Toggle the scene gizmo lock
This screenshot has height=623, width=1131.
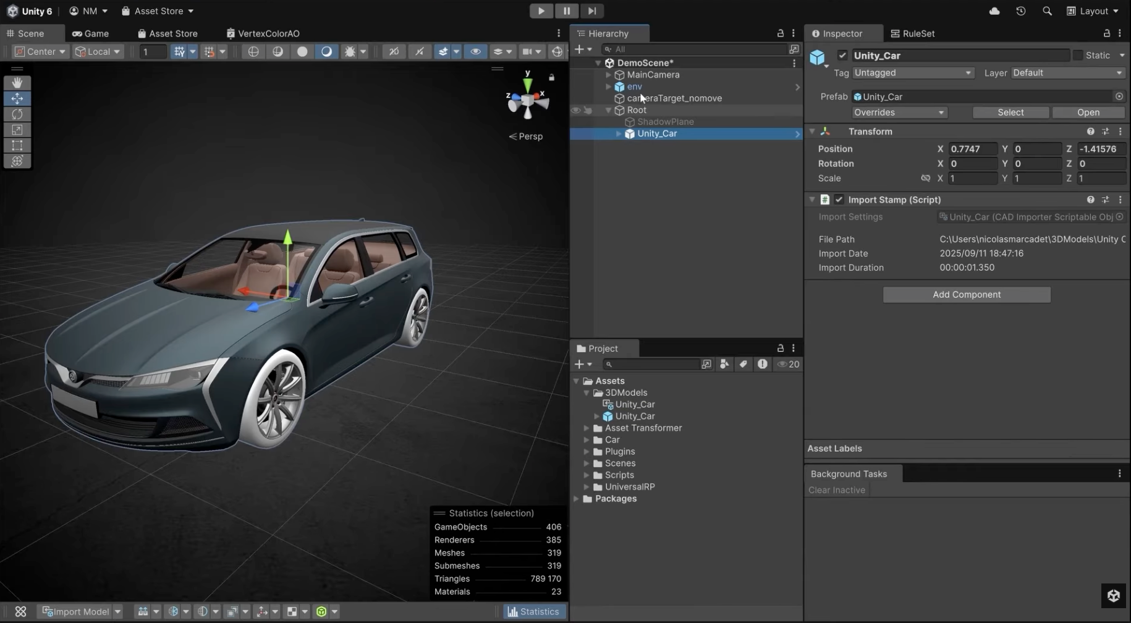click(x=551, y=77)
